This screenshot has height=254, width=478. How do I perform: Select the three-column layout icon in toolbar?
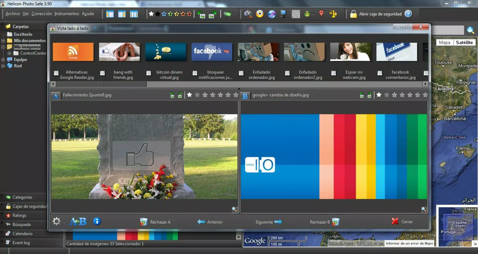coord(134,14)
